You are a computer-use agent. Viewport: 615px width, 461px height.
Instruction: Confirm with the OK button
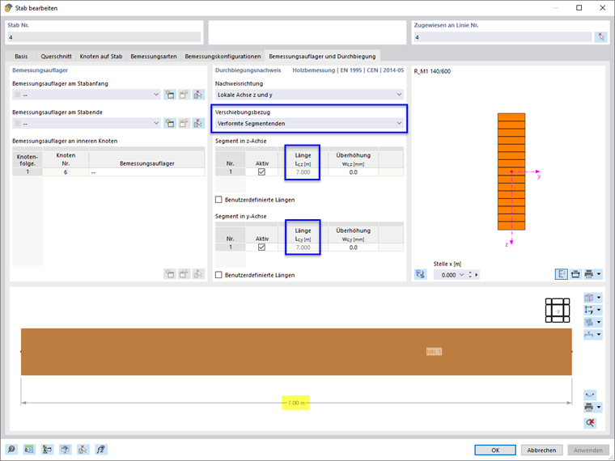495,450
